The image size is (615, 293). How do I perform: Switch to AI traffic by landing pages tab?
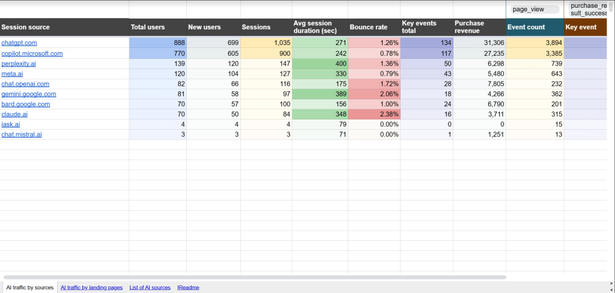pyautogui.click(x=92, y=288)
